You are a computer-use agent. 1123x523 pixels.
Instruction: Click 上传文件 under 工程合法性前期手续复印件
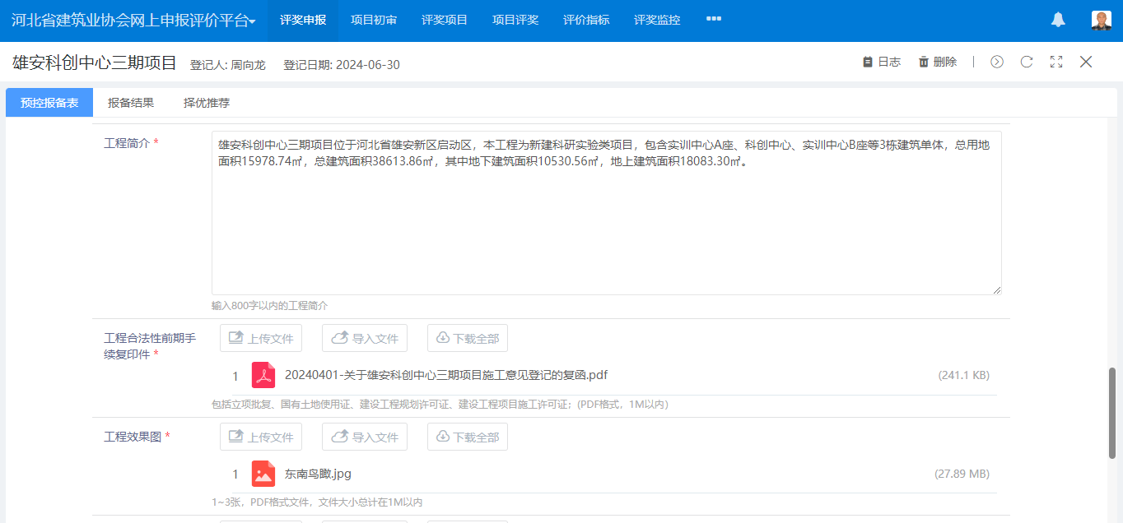pyautogui.click(x=261, y=338)
